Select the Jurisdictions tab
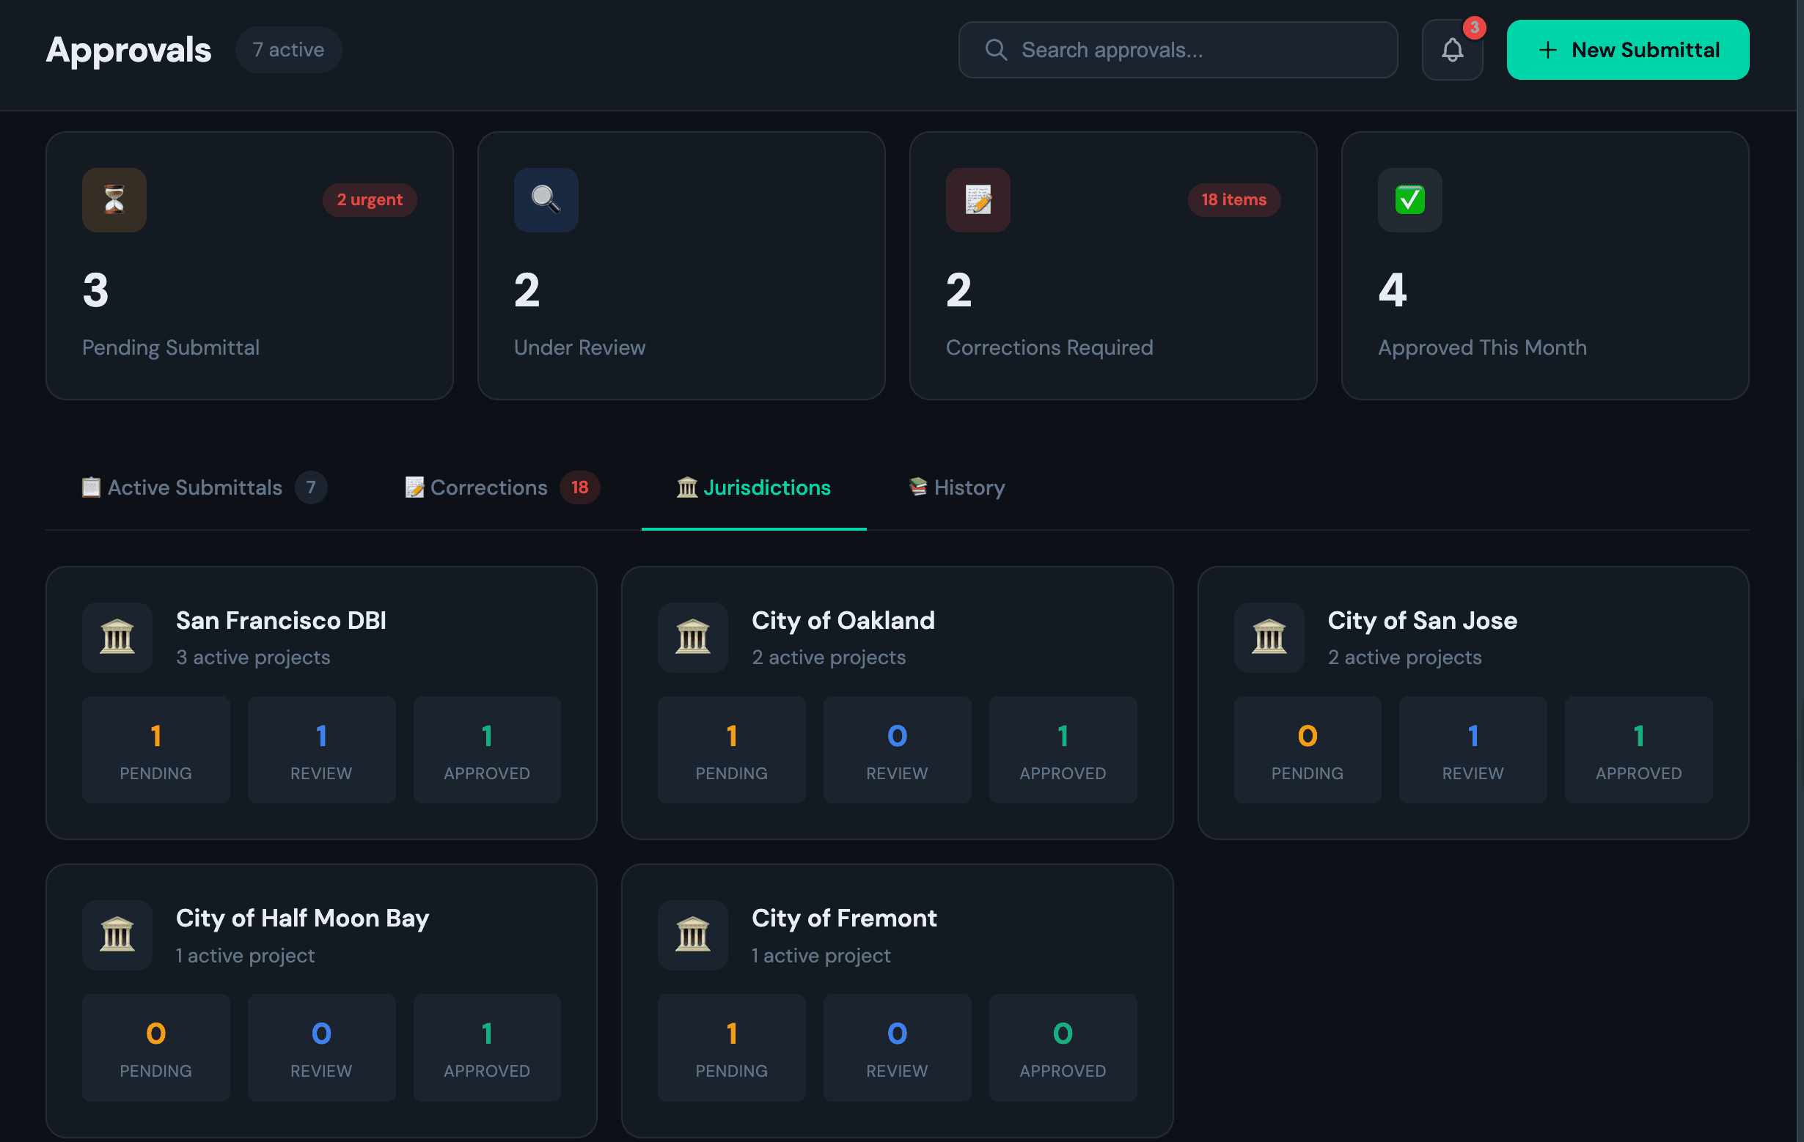Image resolution: width=1804 pixels, height=1142 pixels. (754, 487)
